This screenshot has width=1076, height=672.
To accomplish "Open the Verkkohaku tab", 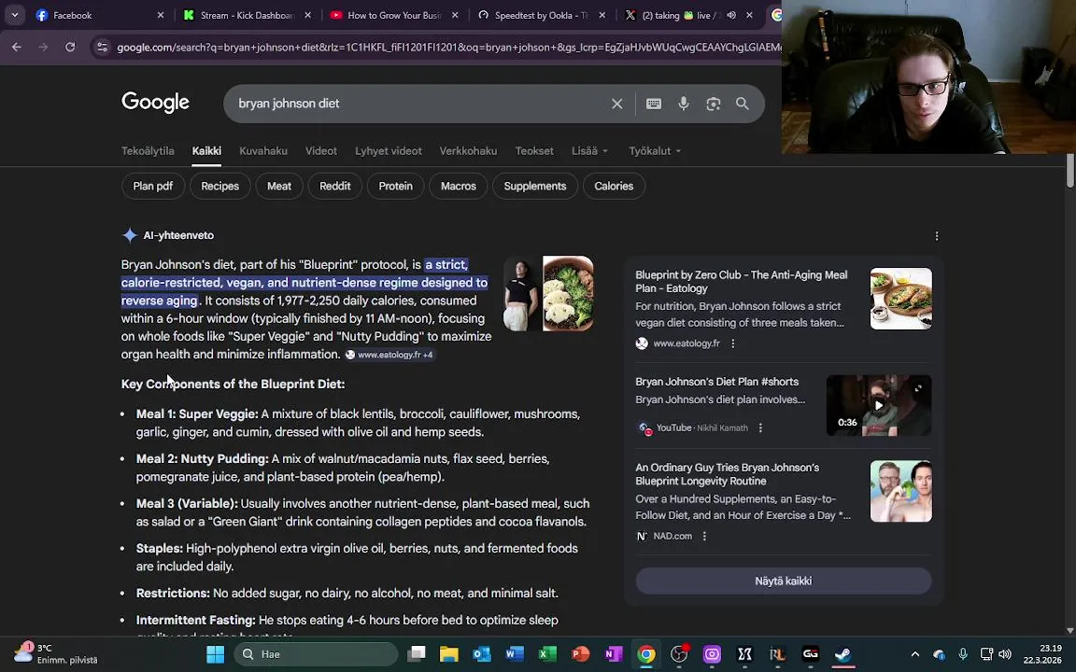I will [x=468, y=151].
